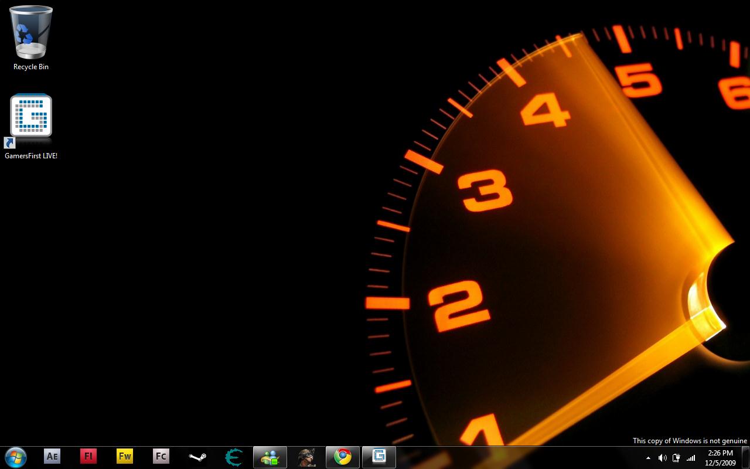Click the Show desktop button
750x469 pixels.
745,457
